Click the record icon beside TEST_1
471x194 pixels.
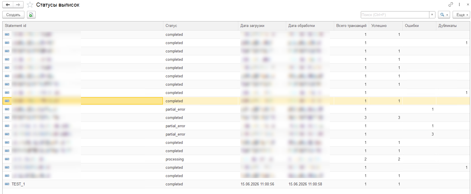click(7, 184)
